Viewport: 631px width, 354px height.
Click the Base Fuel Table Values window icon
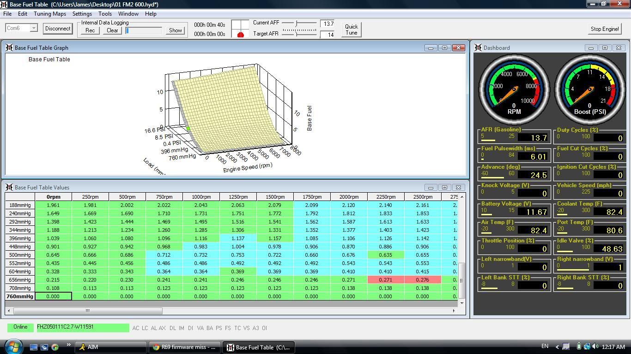click(9, 187)
